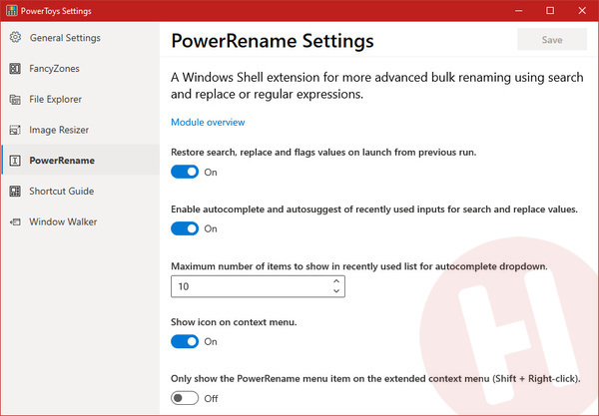
Task: Increase the maximum items count with the up arrow
Action: tap(336, 281)
